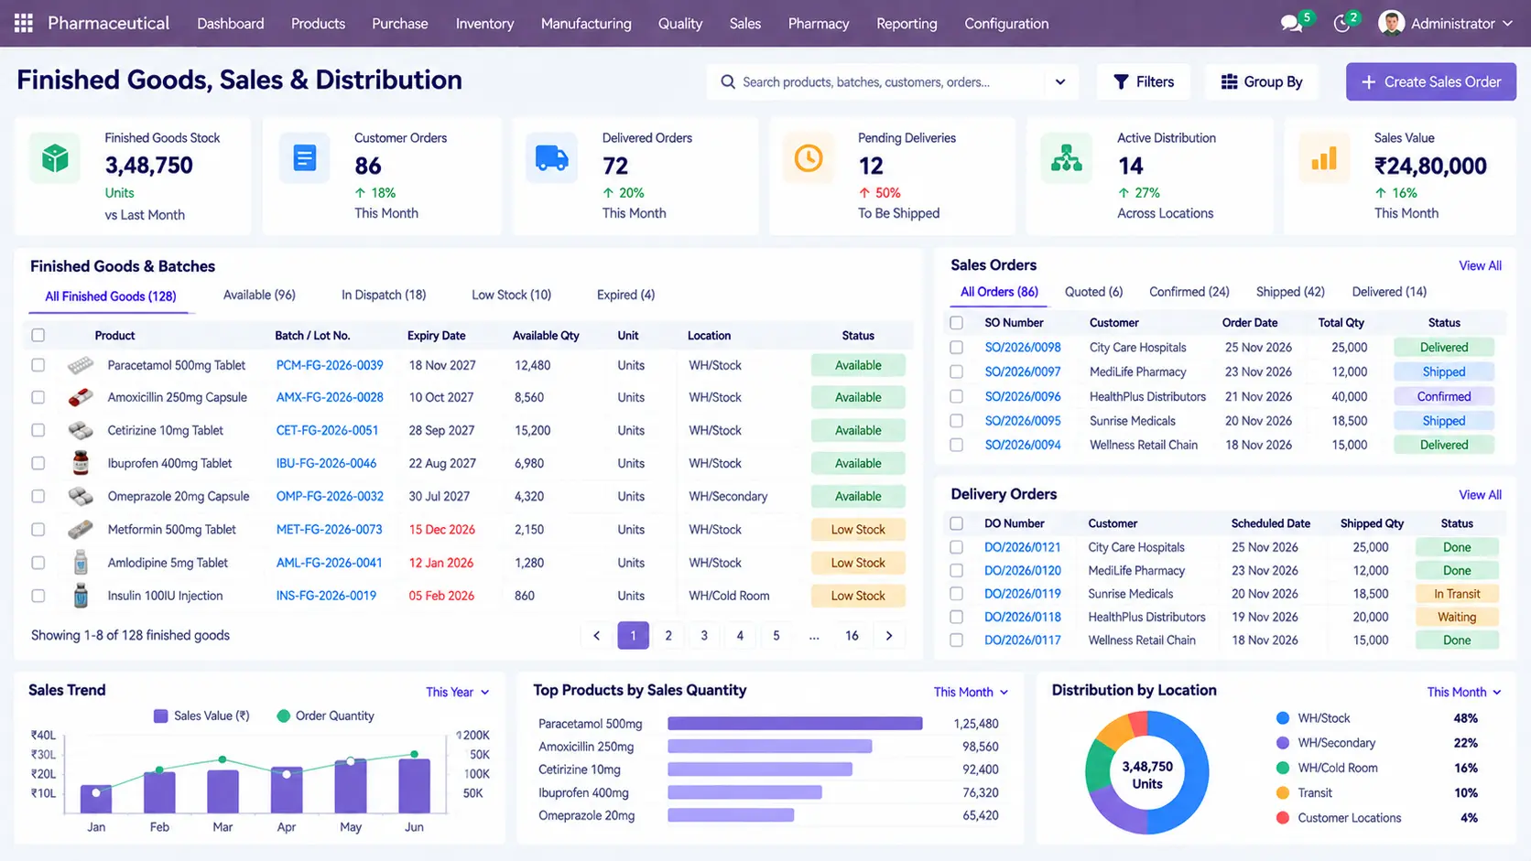Open the Manufacturing menu

click(586, 24)
